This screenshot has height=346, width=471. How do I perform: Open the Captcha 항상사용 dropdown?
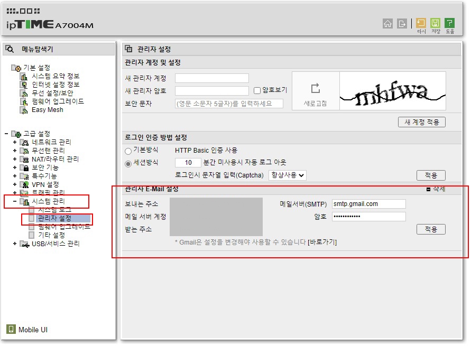click(x=288, y=175)
